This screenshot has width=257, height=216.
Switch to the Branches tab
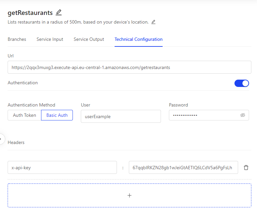click(x=17, y=39)
